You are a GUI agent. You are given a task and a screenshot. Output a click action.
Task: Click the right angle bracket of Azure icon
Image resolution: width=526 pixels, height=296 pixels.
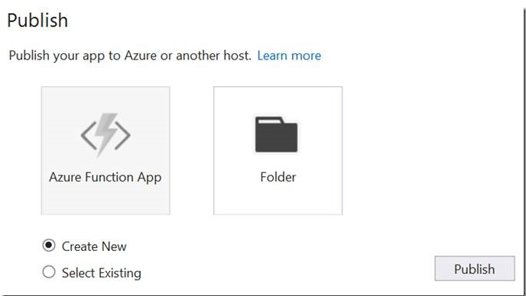tap(122, 135)
